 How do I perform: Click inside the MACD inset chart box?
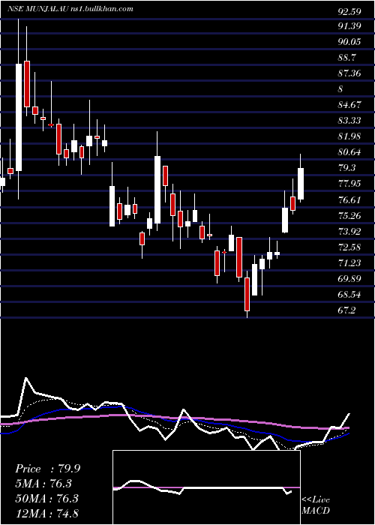pyautogui.click(x=206, y=487)
